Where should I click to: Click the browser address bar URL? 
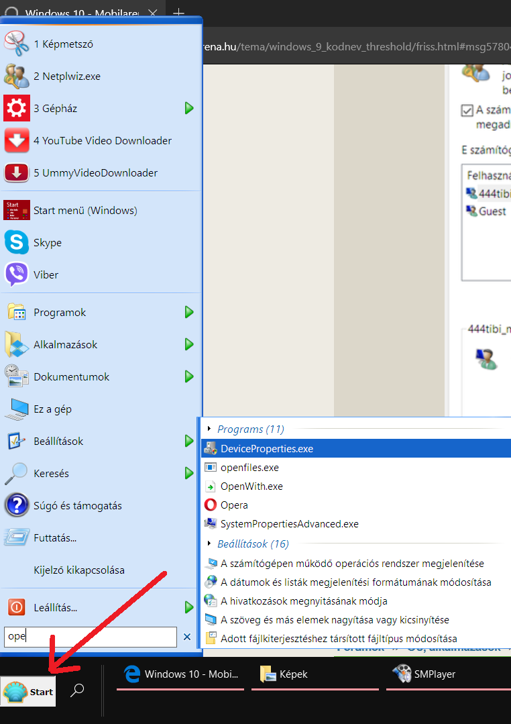[357, 47]
